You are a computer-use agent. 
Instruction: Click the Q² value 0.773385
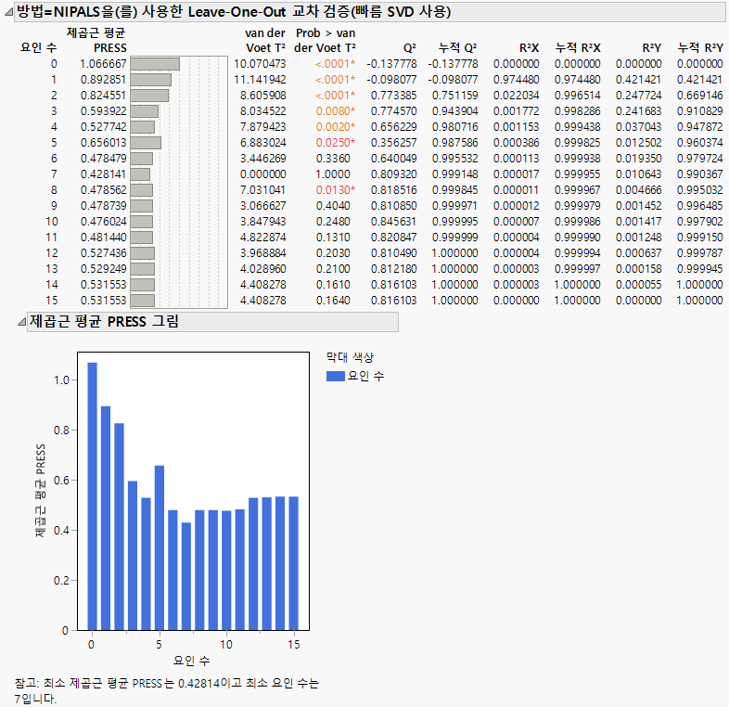[393, 96]
